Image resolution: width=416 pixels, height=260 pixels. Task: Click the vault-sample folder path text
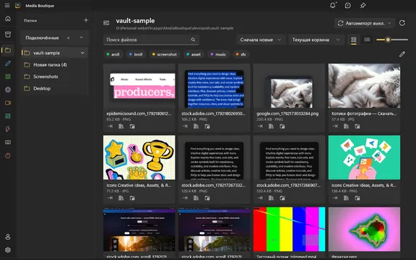pos(175,28)
